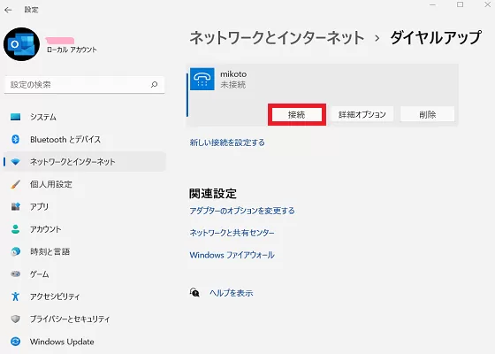Click ネットワークとインターネット breadcrumb in header

(x=277, y=38)
